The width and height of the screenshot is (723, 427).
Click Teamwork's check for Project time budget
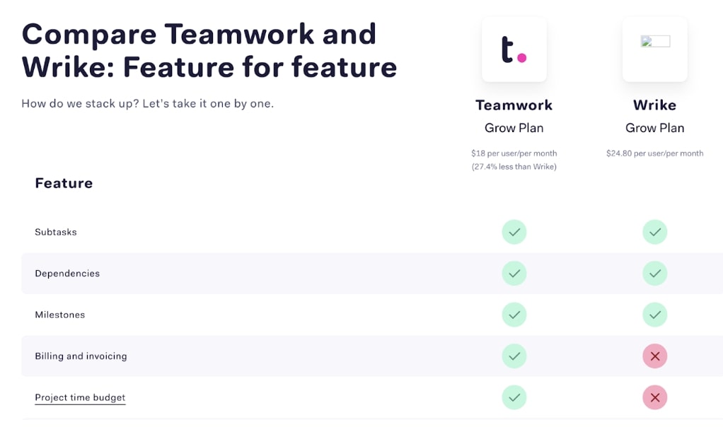514,397
